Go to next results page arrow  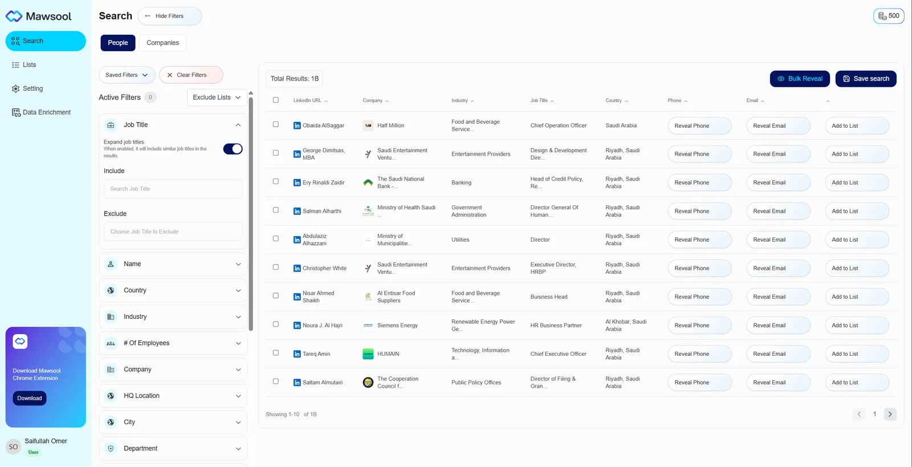890,415
